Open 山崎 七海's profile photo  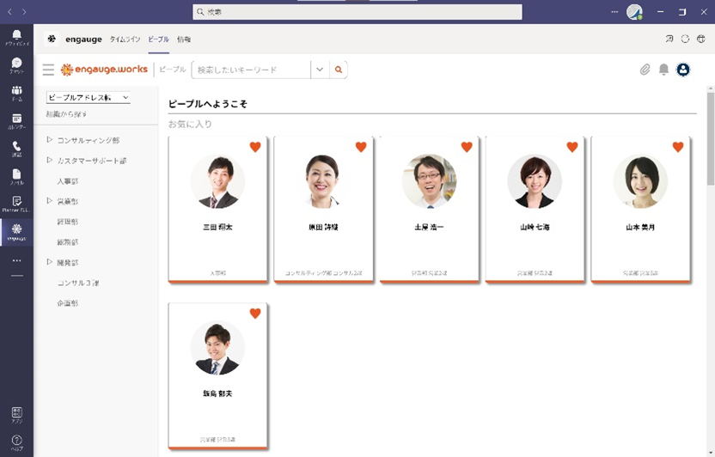[x=535, y=181]
